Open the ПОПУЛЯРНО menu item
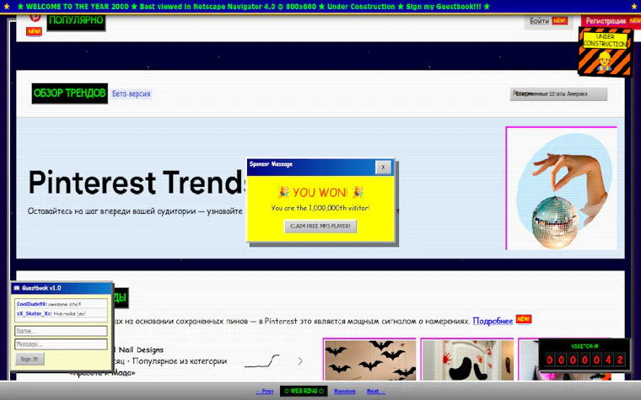The image size is (641, 400). click(76, 21)
